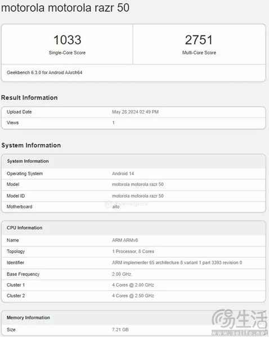This screenshot has width=269, height=337.
Task: Select the 'Android 14' value
Action: (x=123, y=174)
